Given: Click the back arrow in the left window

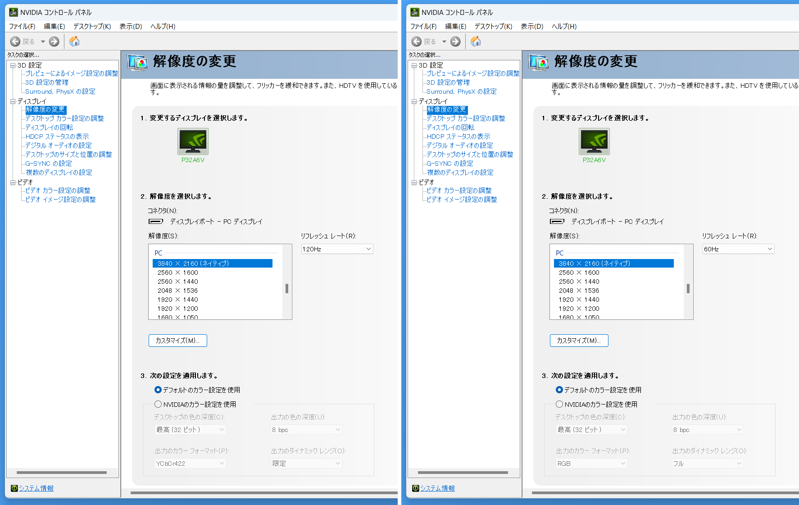Looking at the screenshot, I should click(x=15, y=41).
